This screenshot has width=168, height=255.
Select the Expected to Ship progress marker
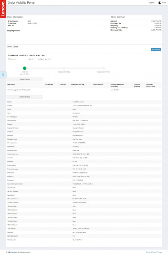point(64,68)
